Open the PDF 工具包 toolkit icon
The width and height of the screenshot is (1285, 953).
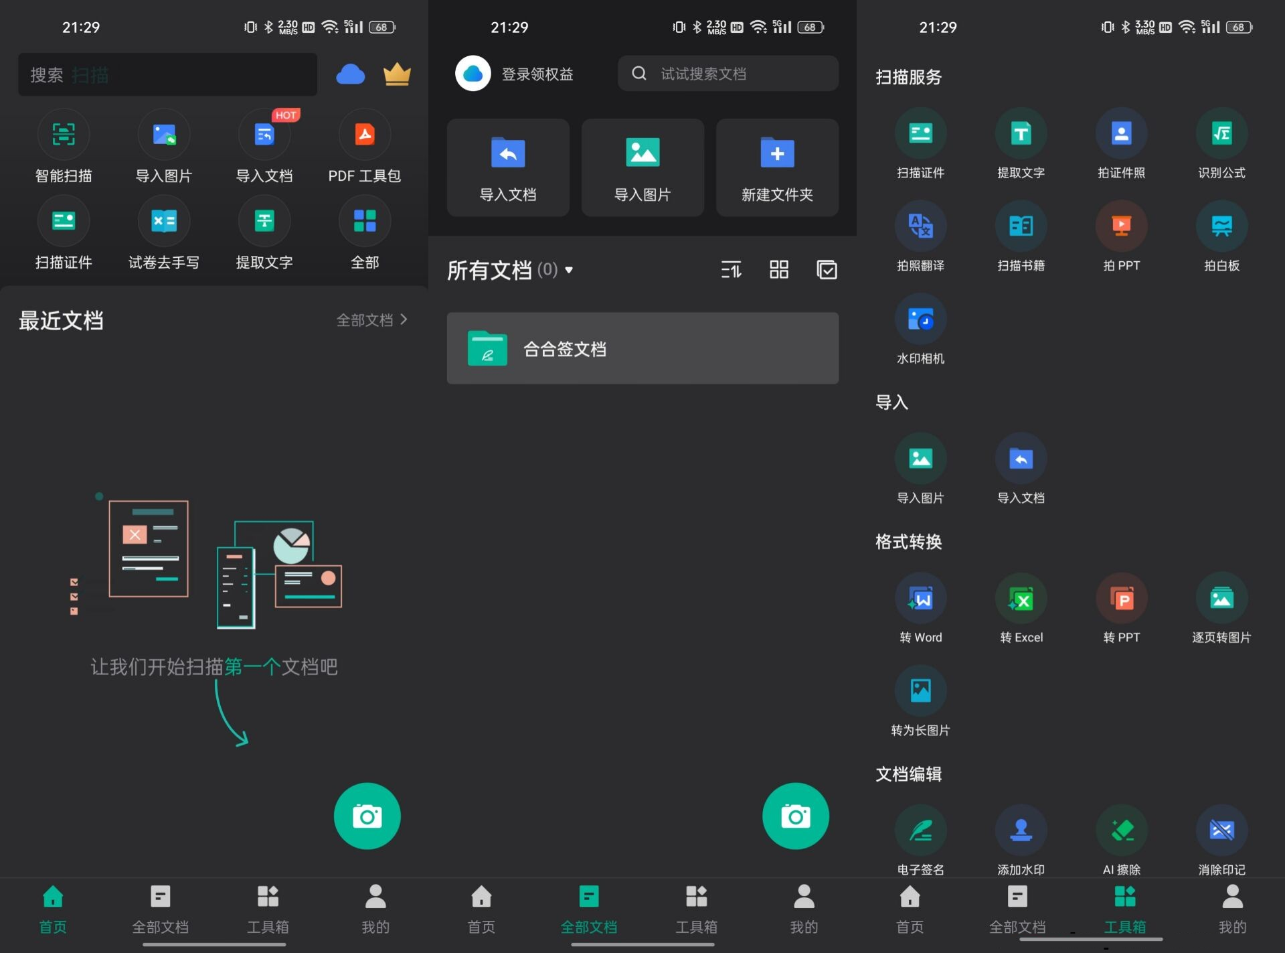(x=364, y=135)
